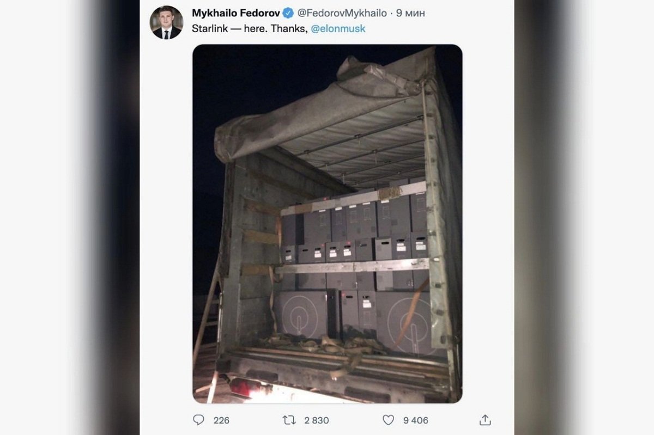
Task: Open the share icon menu
Action: tap(485, 420)
